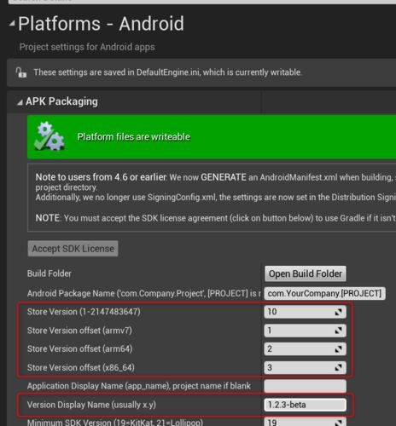Viewport: 396px width, 426px height.
Task: Click the writable lock icon
Action: click(21, 72)
